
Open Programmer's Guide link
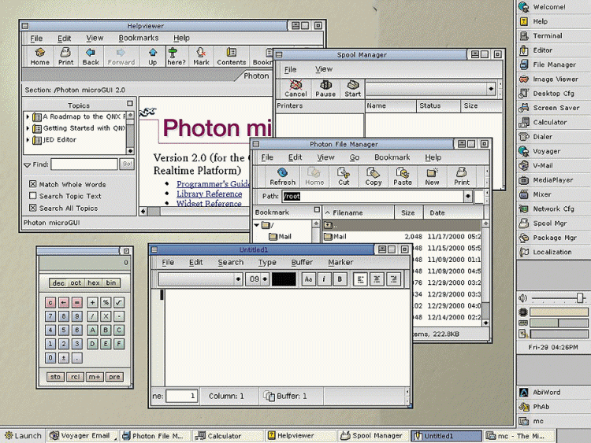(213, 183)
